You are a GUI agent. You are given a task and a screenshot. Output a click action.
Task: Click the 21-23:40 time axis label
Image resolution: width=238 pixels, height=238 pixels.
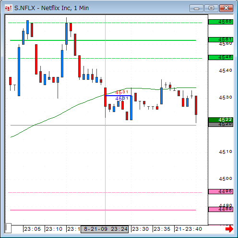(189, 229)
